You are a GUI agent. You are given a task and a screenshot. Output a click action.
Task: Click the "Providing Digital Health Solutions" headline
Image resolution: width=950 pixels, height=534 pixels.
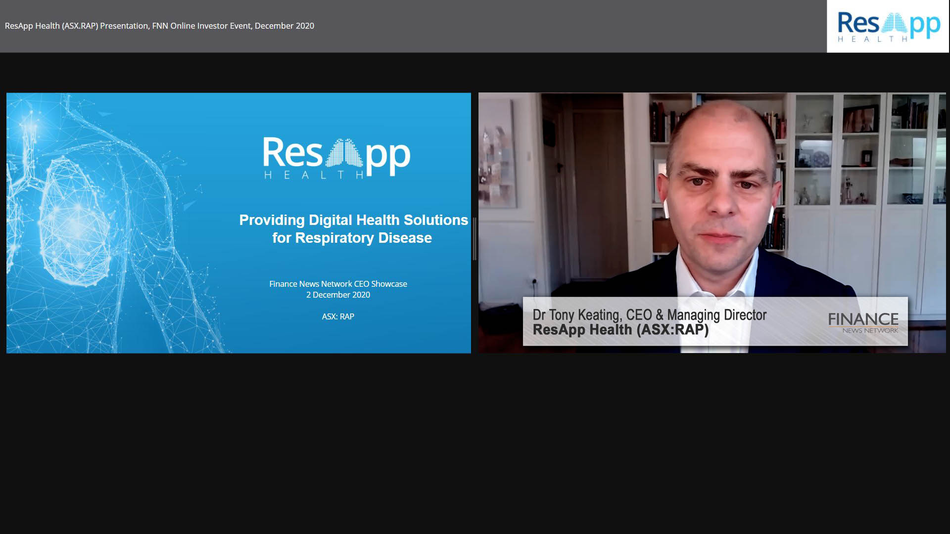coord(353,220)
